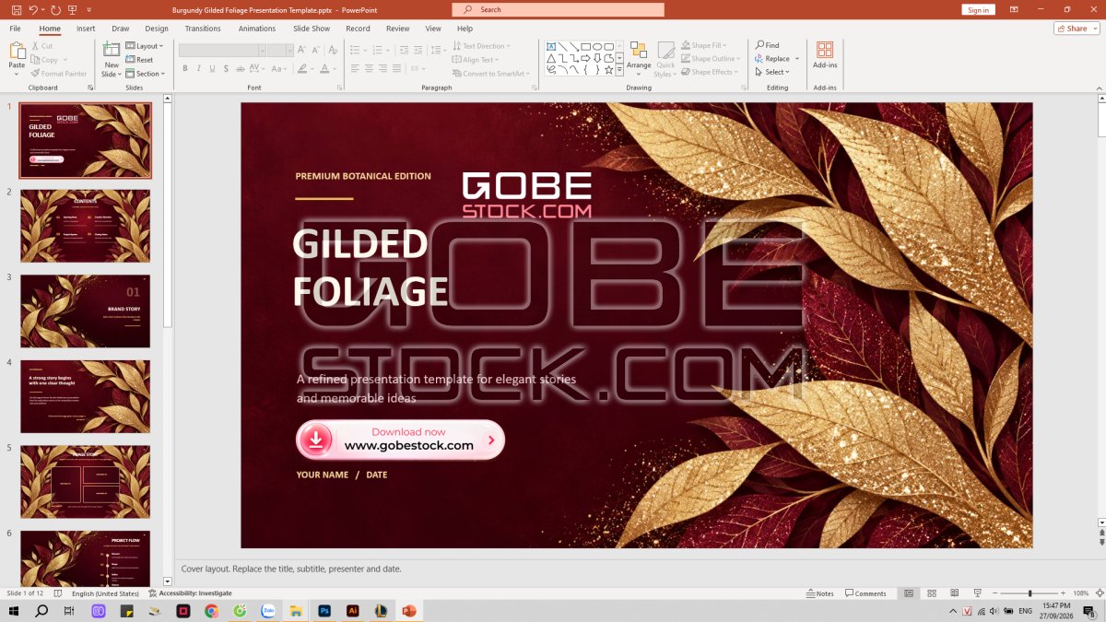Select slide 6 Project Flow thumbnail
Screen dimensions: 1106x622
[x=85, y=558]
